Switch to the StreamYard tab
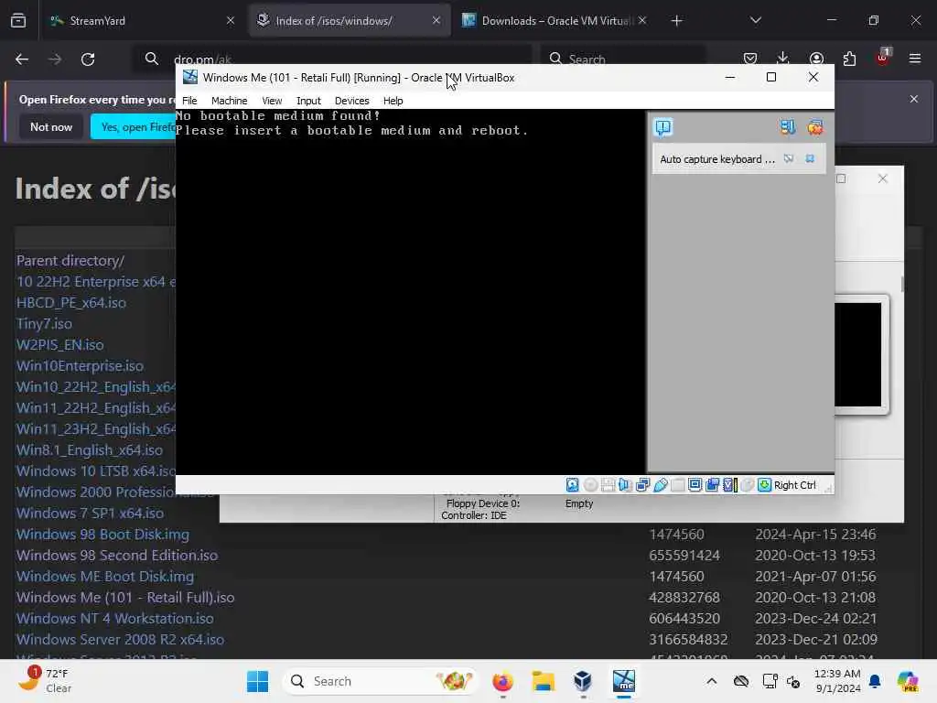The width and height of the screenshot is (937, 703). [x=142, y=21]
